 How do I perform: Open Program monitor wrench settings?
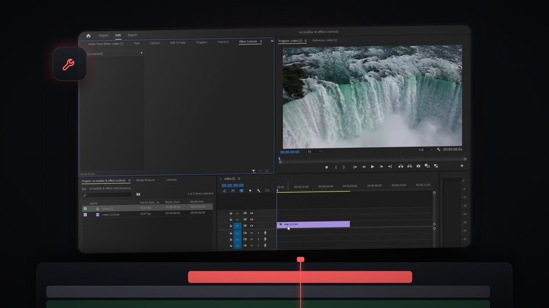(439, 149)
